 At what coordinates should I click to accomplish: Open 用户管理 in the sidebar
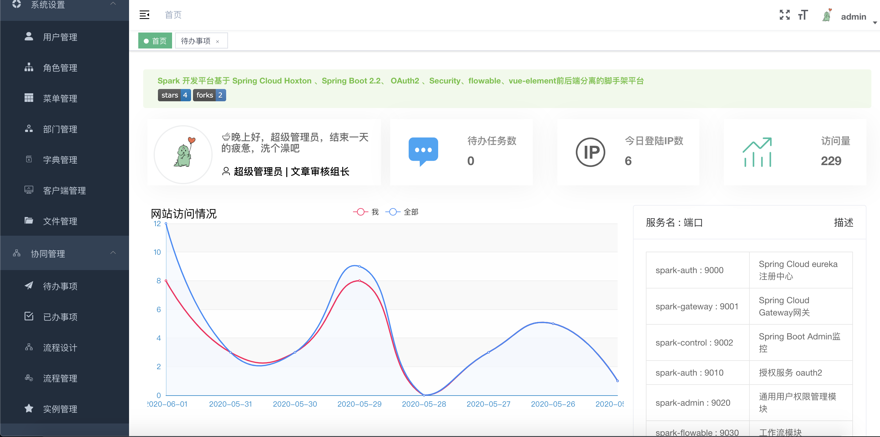pos(60,37)
